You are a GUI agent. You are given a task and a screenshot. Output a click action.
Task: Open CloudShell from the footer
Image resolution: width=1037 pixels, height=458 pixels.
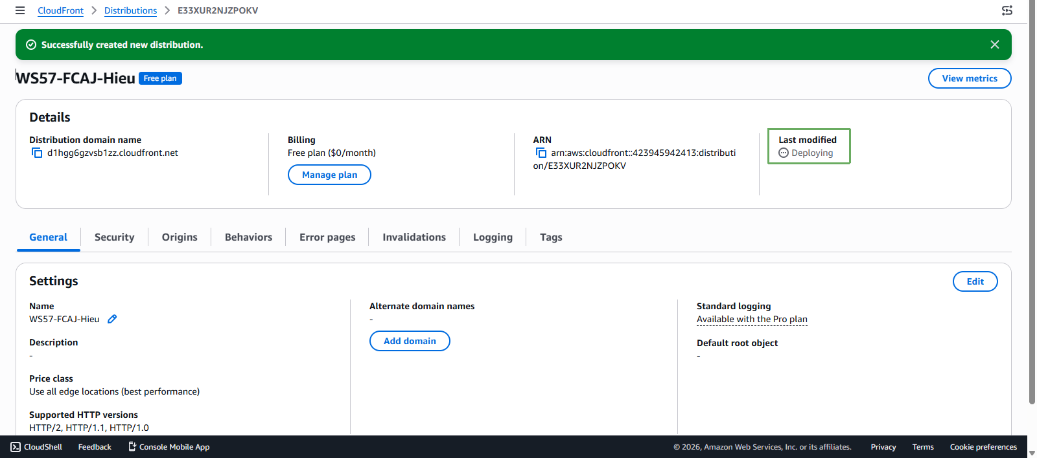(x=36, y=447)
